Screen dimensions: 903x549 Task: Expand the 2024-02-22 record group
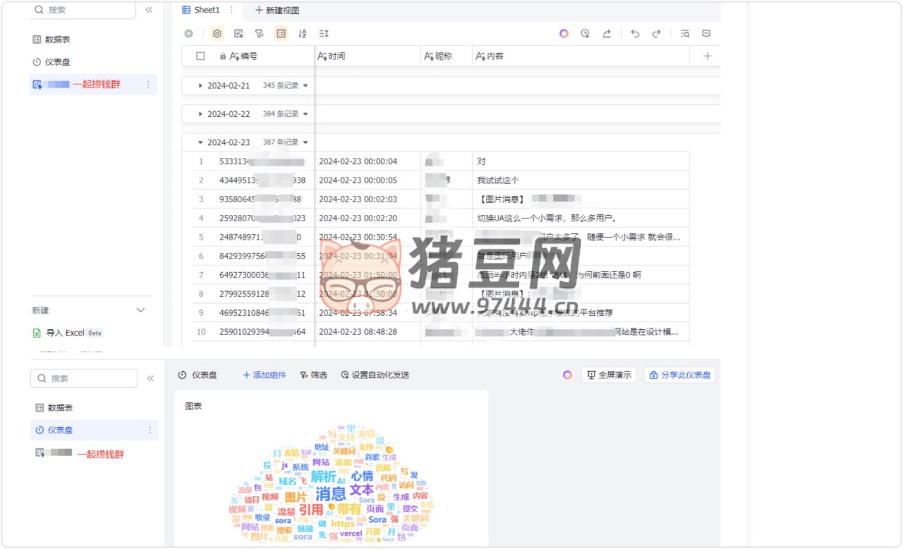pos(200,113)
